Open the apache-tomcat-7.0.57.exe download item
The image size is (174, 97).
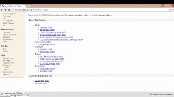pyautogui.click(x=14, y=93)
